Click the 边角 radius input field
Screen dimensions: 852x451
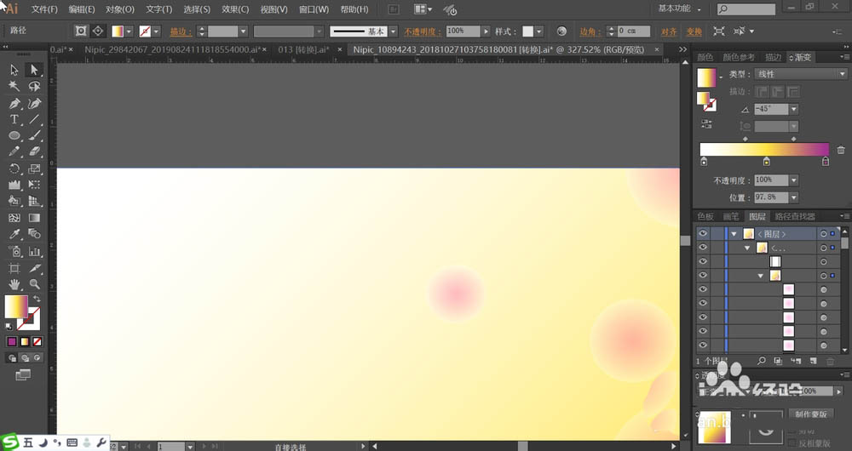(x=633, y=31)
